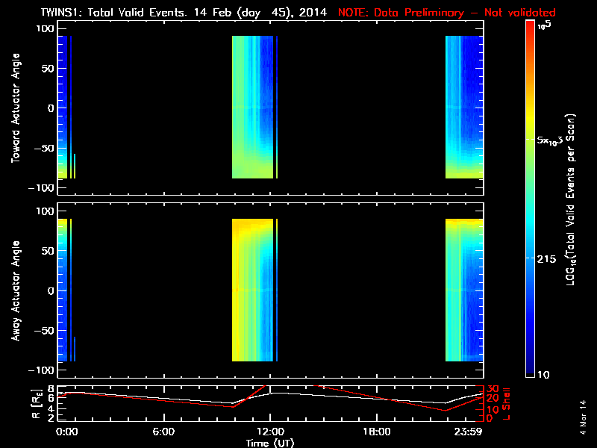Screen dimensions: 597x448
Task: Click the 0 tick label of the Toward Actuator panel
Action: [x=51, y=108]
